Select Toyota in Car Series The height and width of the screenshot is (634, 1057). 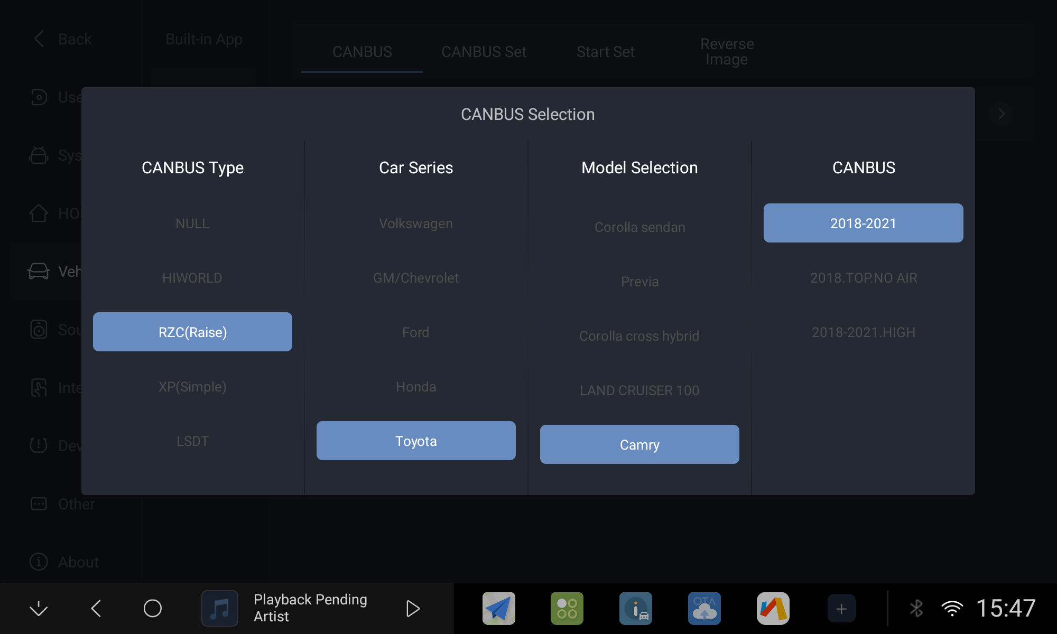[416, 441]
